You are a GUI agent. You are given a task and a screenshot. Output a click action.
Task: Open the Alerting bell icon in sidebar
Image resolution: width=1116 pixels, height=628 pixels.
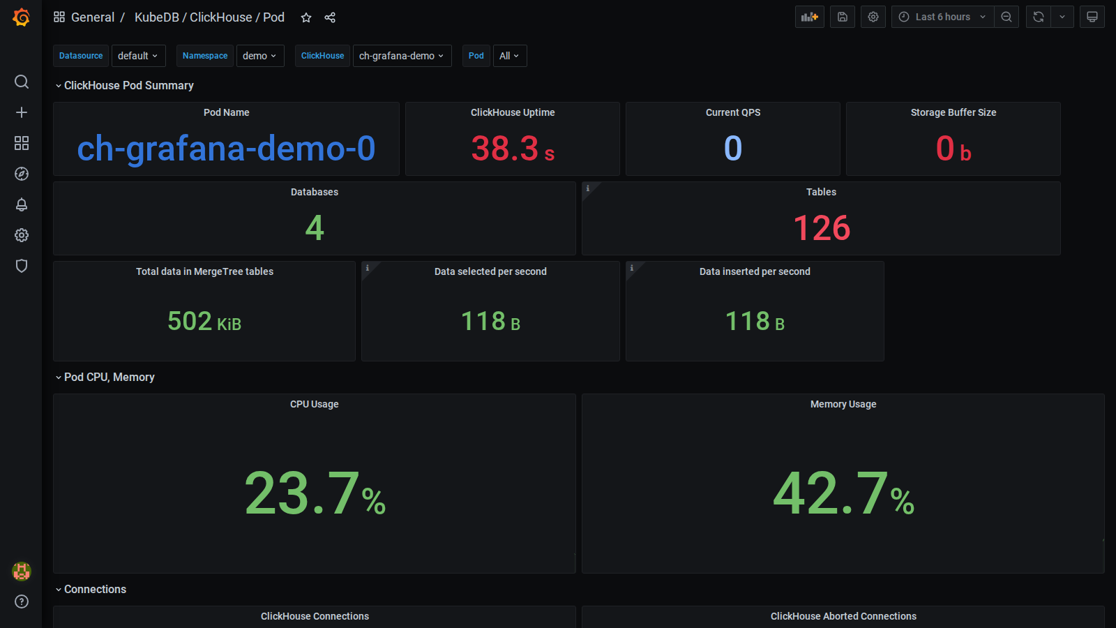(x=22, y=204)
